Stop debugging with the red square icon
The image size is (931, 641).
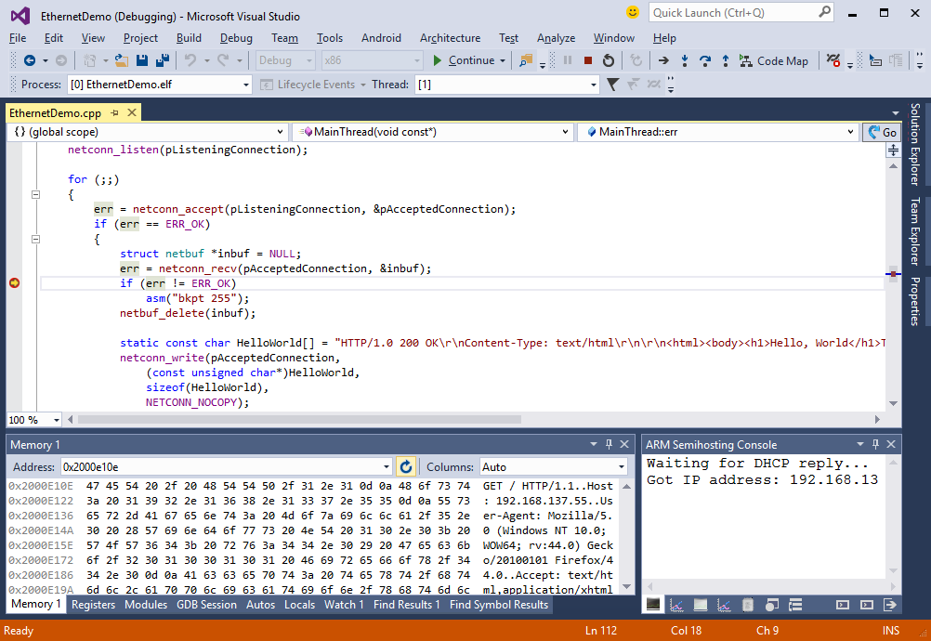[x=588, y=60]
